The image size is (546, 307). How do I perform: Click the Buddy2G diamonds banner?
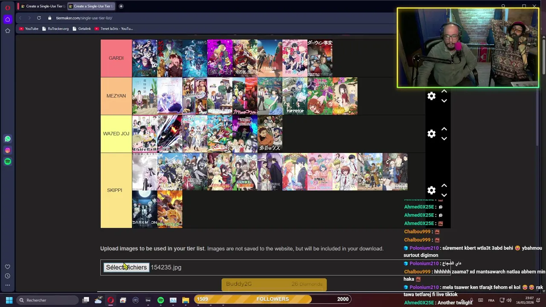[274, 284]
